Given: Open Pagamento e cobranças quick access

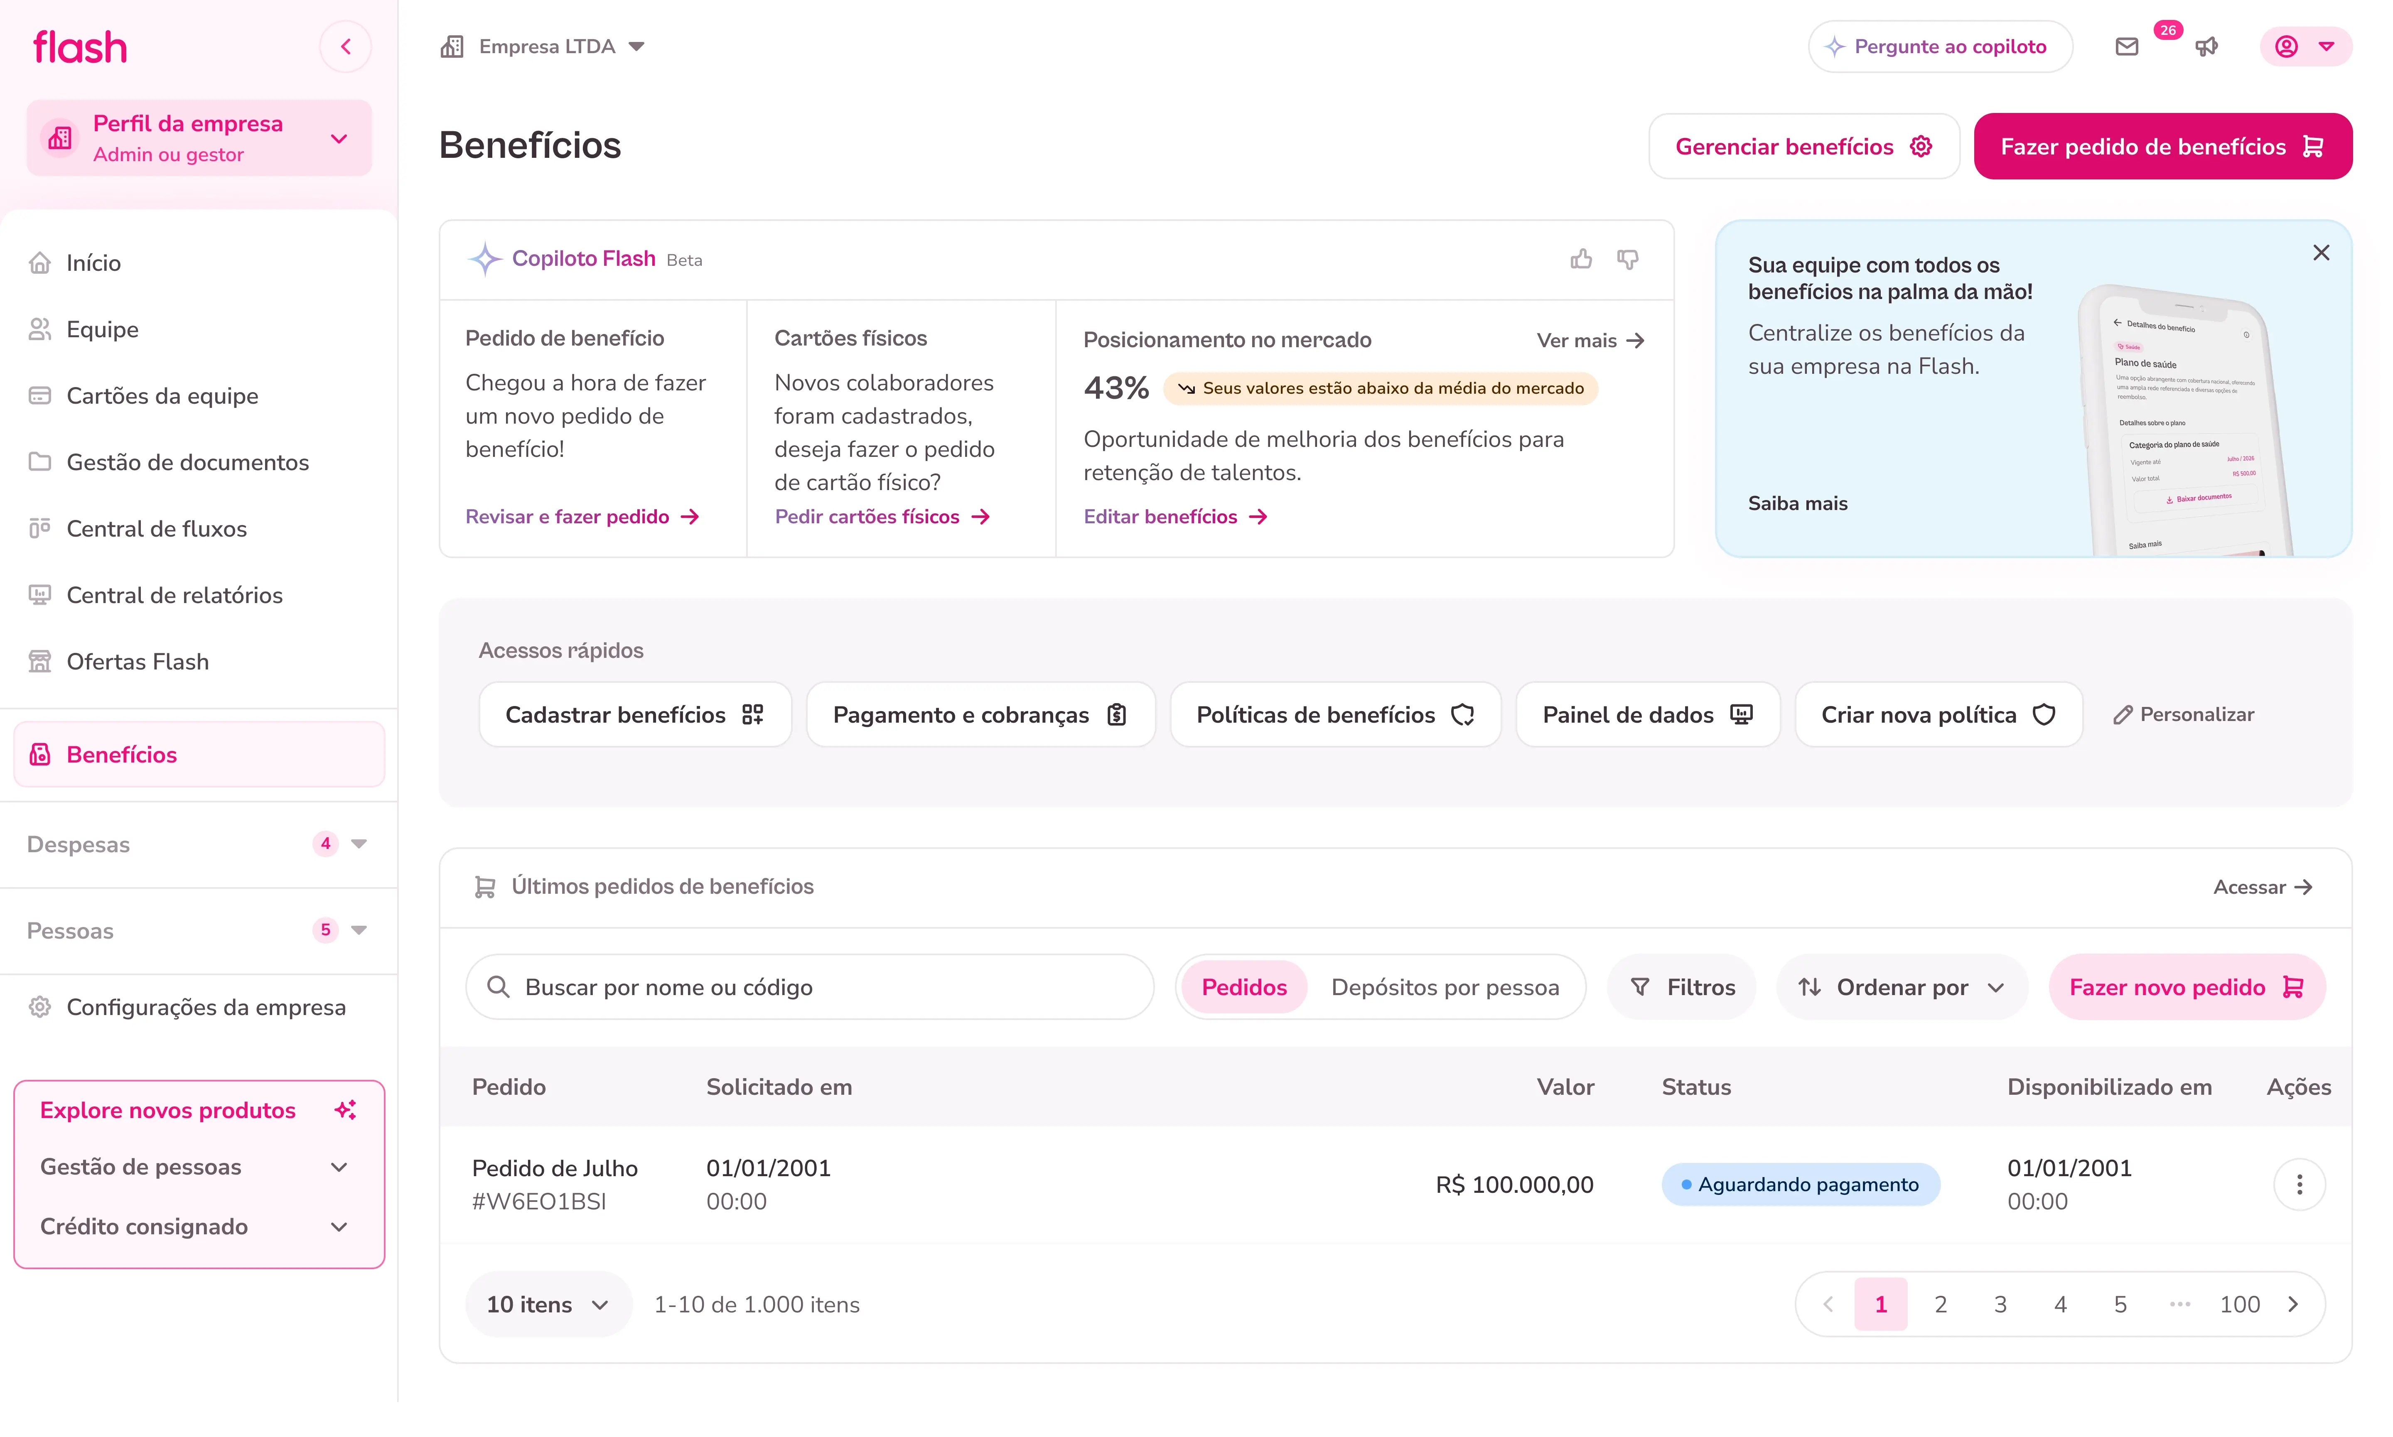Looking at the screenshot, I should click(980, 715).
